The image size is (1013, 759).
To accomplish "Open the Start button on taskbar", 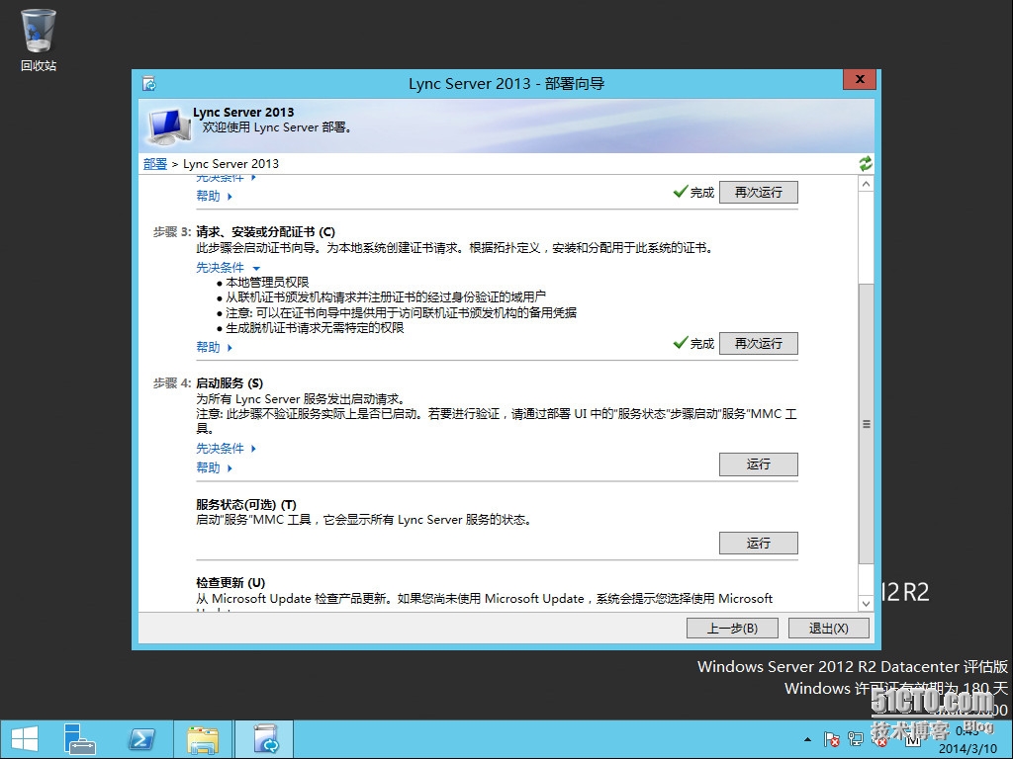I will (25, 739).
